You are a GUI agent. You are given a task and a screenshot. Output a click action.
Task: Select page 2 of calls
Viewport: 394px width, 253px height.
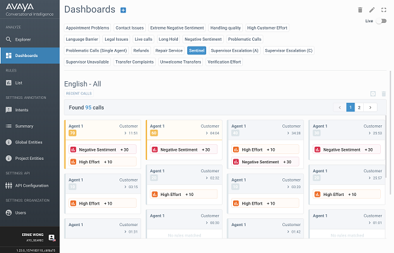pyautogui.click(x=359, y=107)
